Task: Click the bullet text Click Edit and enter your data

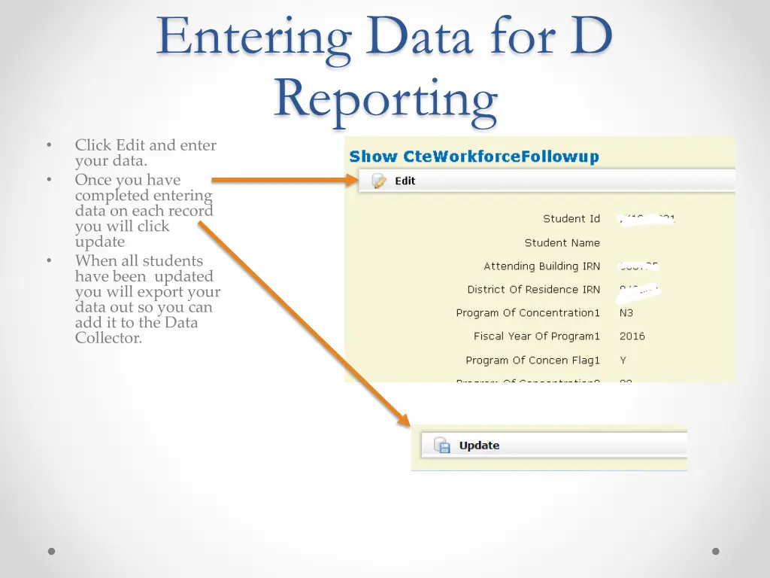Action: click(145, 152)
